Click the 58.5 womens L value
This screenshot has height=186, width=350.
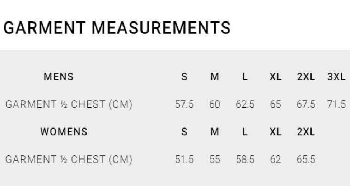245,160
